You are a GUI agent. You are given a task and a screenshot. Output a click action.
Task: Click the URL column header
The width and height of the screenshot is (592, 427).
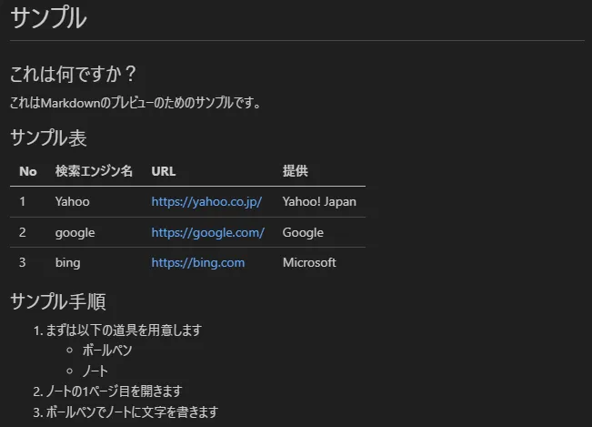[164, 171]
